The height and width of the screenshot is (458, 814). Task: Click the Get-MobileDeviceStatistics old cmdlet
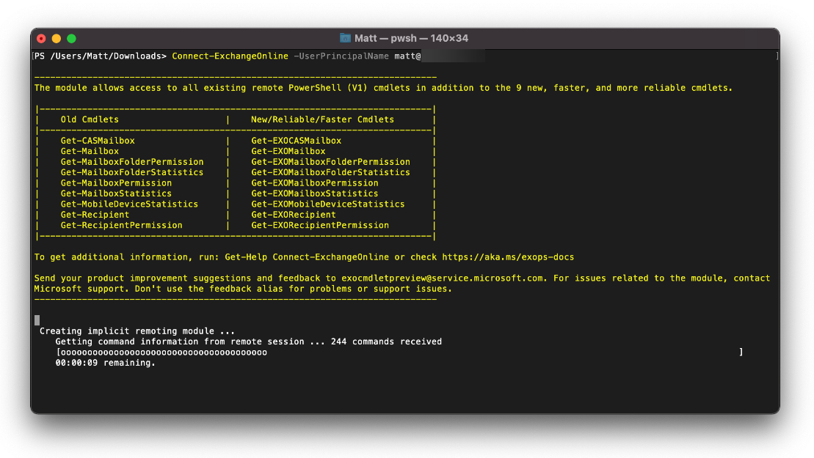(129, 204)
